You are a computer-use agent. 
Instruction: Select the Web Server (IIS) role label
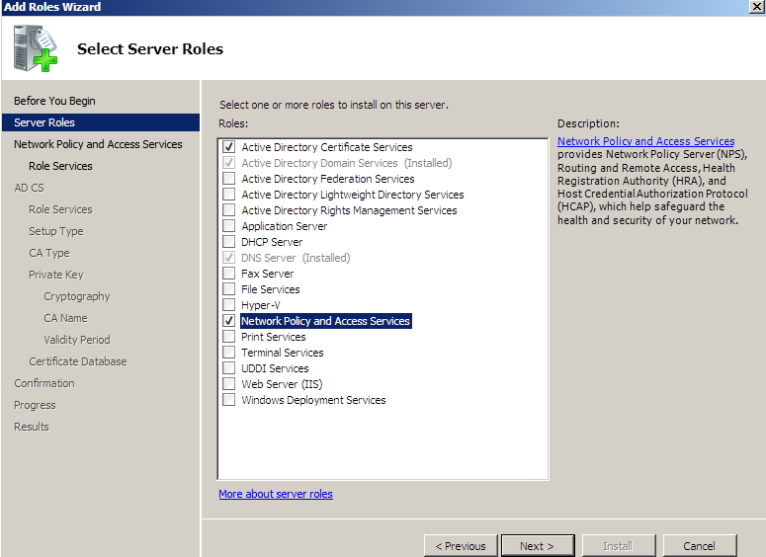pos(282,384)
